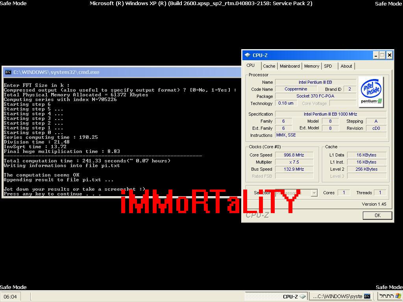Select the Memory tab in CPU-Z
Viewport: 403px width, 302px height.
(x=312, y=66)
